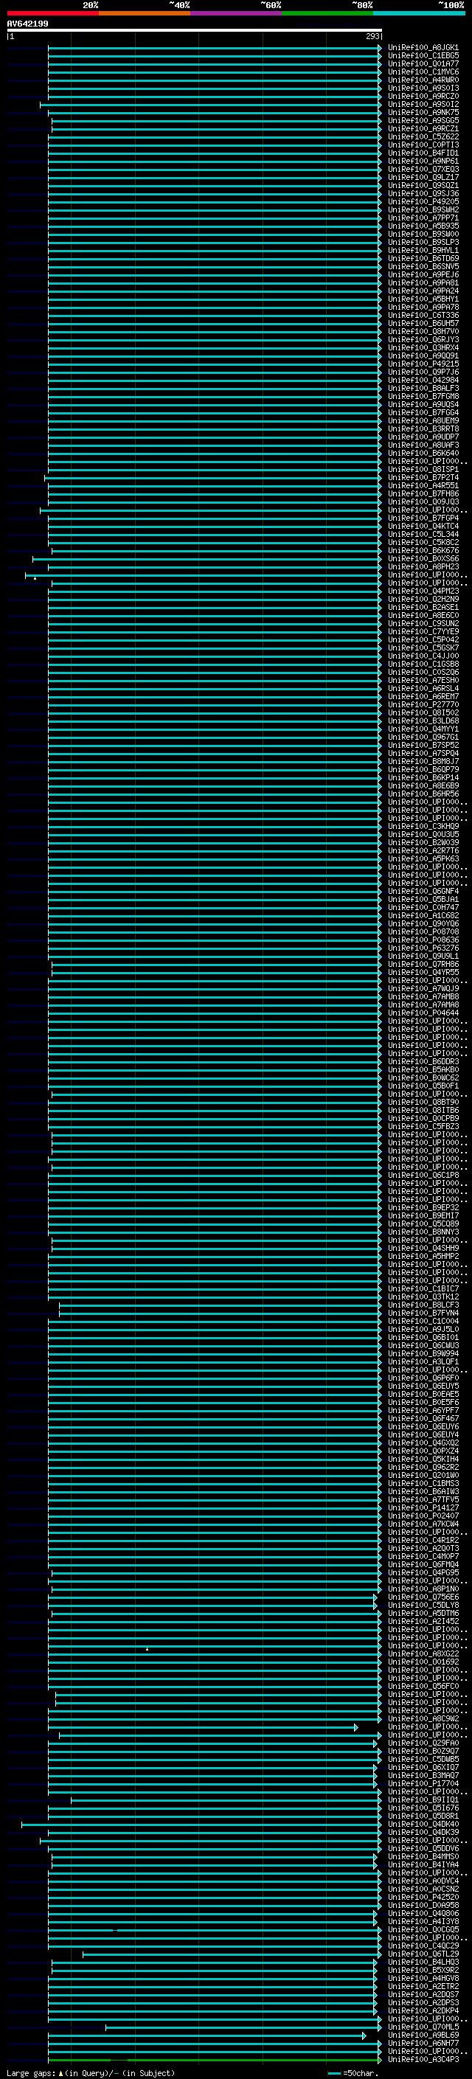Select hit label UniRef100_P27770
Viewport: 472px width, 2079px height.
pyautogui.click(x=423, y=704)
